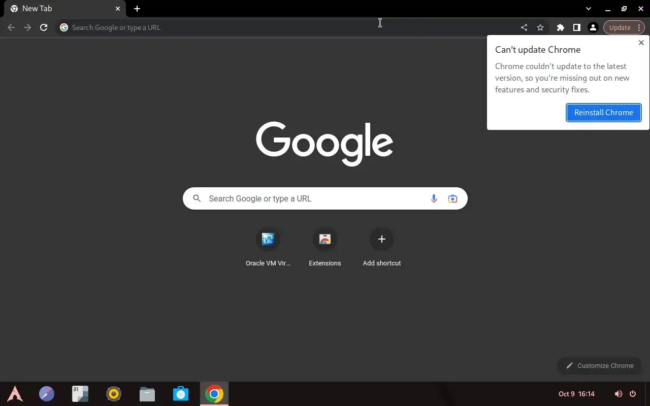The width and height of the screenshot is (650, 406).
Task: Open the volume control in system tray
Action: (x=618, y=394)
